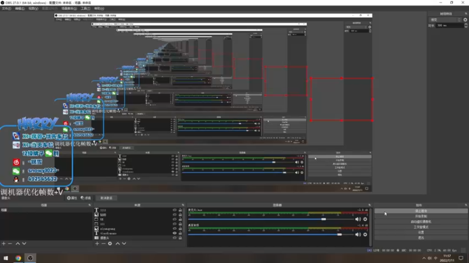
Task: Click 开始录制 start recording button
Action: click(x=421, y=216)
